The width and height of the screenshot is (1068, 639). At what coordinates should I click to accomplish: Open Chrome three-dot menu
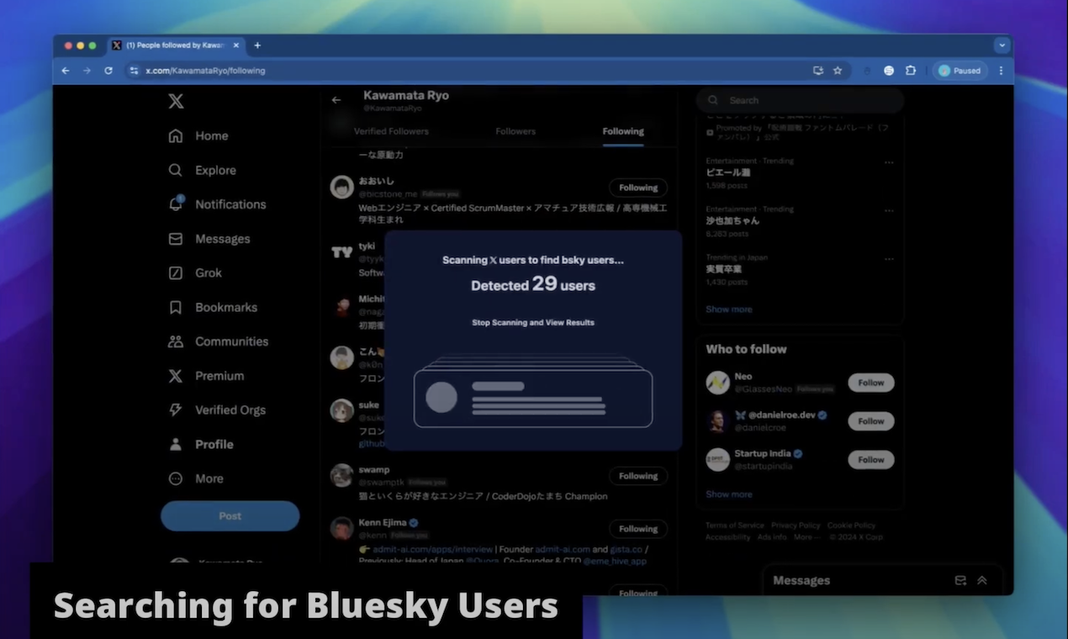tap(1001, 71)
